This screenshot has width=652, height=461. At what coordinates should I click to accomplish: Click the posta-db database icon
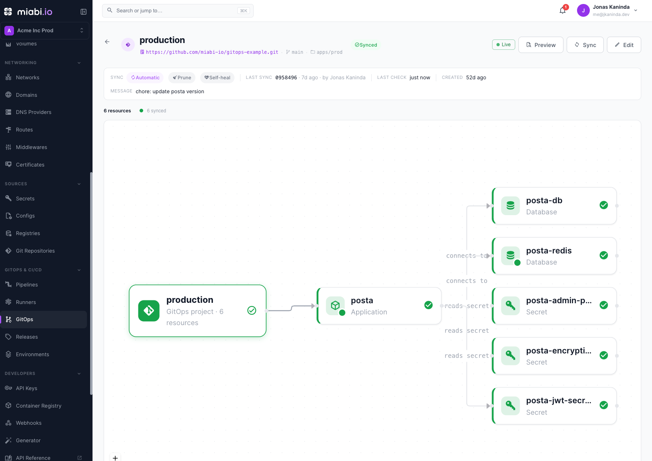click(510, 206)
